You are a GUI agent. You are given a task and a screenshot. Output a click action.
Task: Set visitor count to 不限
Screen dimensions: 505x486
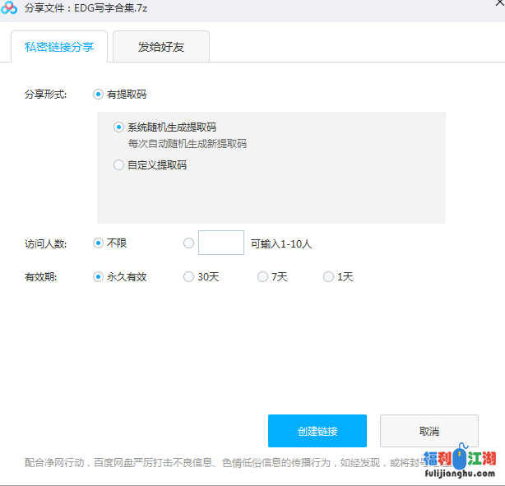[99, 243]
